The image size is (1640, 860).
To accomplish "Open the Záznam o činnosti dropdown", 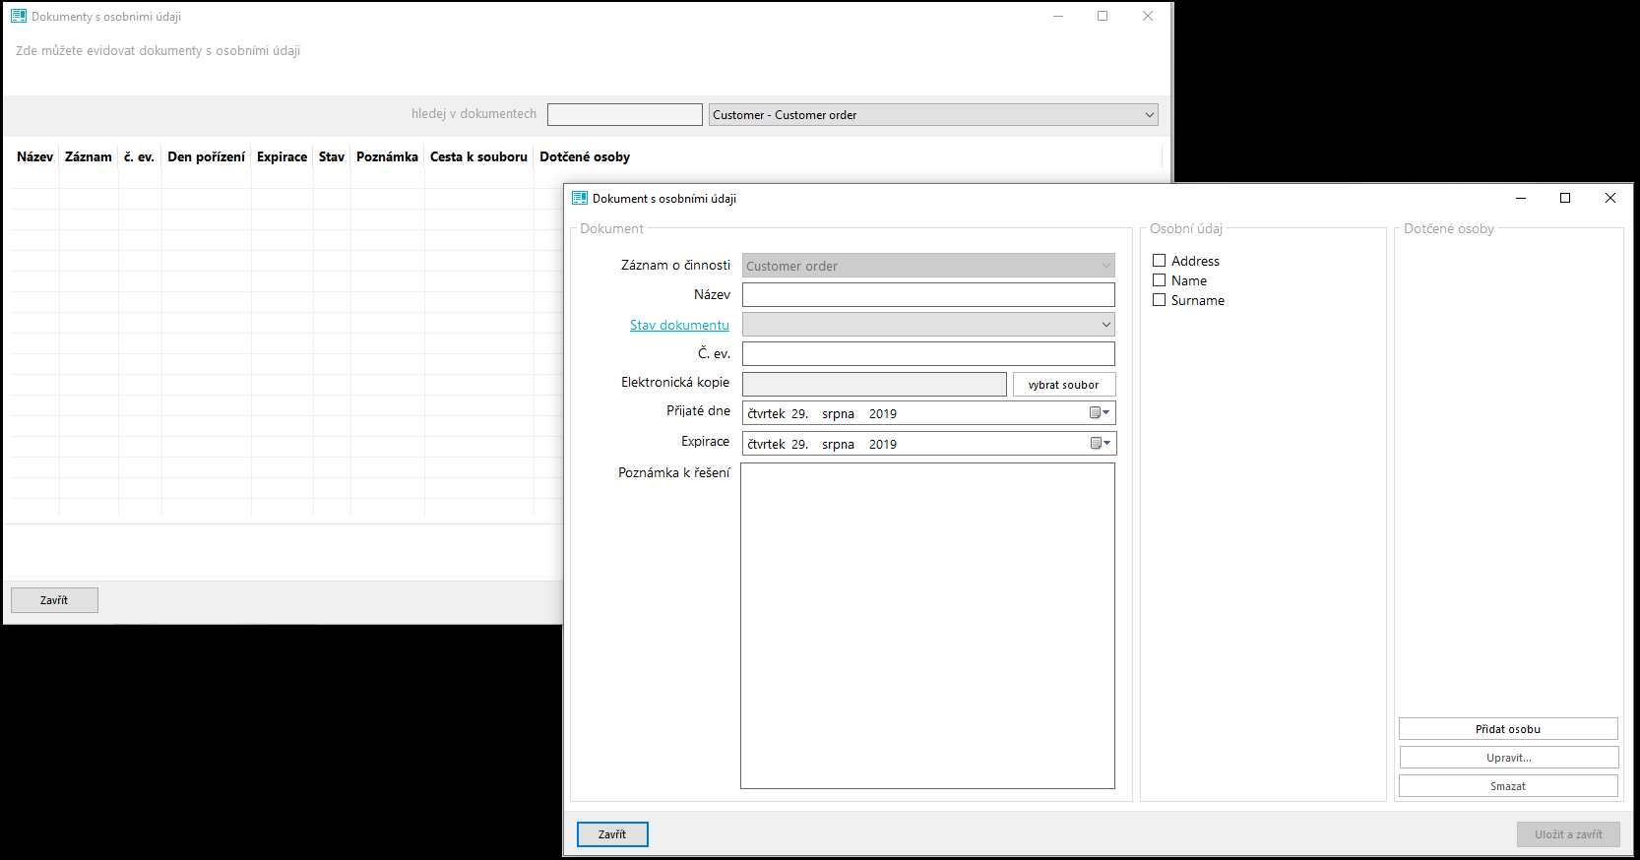I will (928, 266).
